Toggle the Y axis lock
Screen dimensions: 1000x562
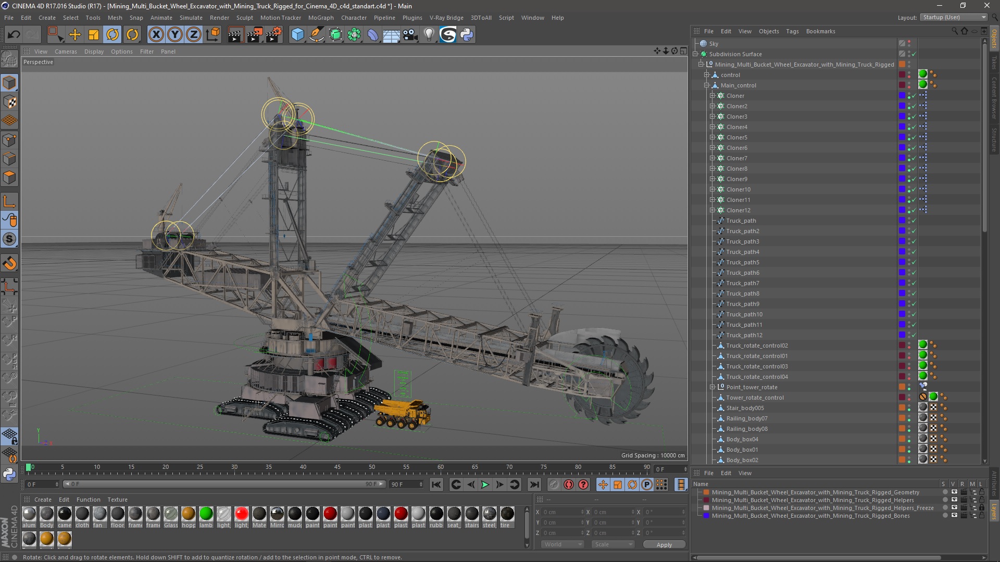175,35
